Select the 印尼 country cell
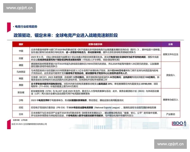The width and height of the screenshot is (190, 152). click(x=21, y=108)
